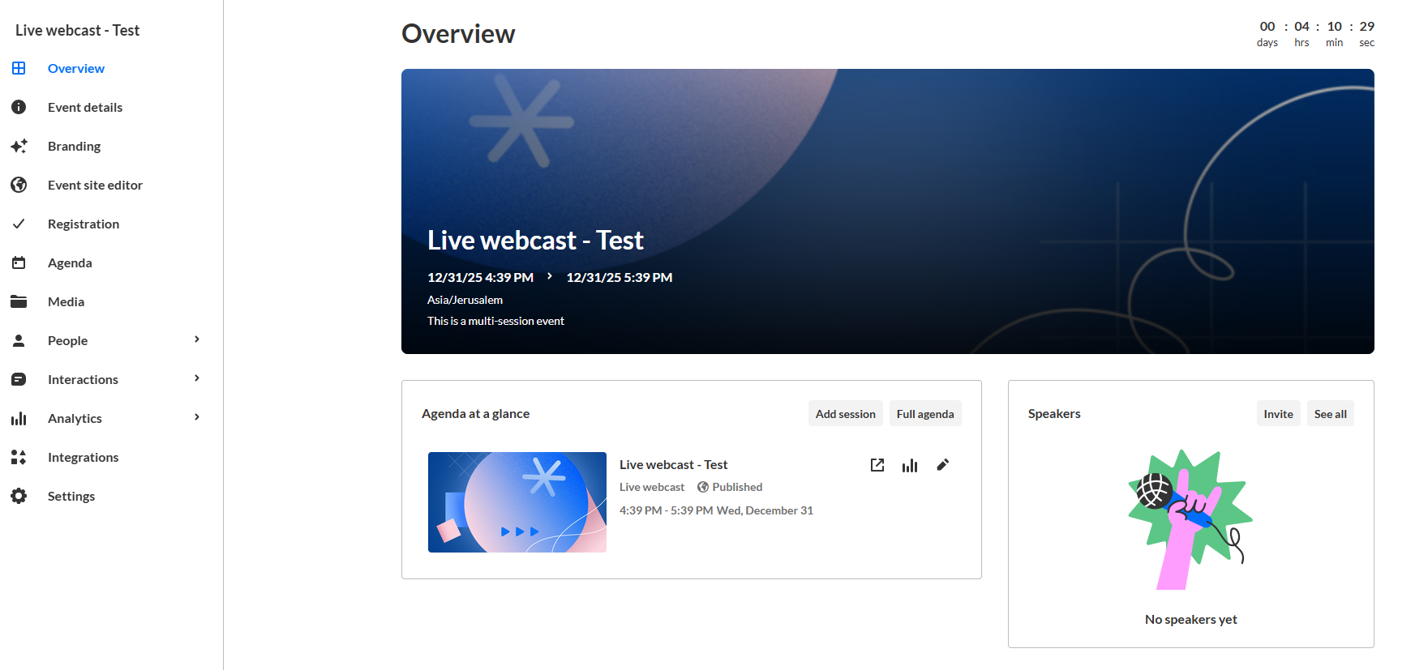The height and width of the screenshot is (670, 1428).
Task: Open Event site editor
Action: 95,185
